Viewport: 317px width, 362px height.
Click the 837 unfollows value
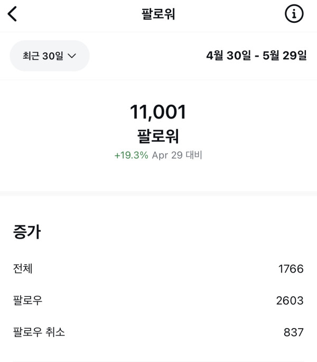(x=294, y=332)
